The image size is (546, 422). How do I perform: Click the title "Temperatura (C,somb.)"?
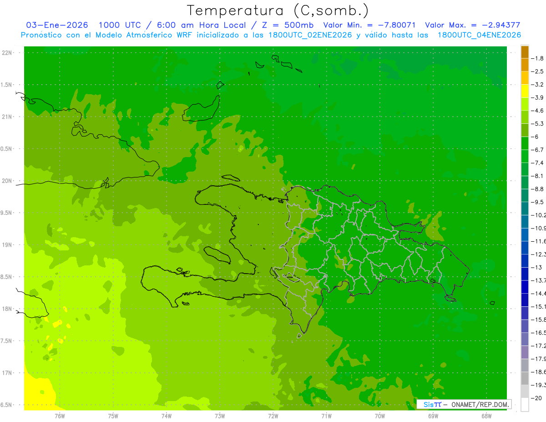pos(278,11)
